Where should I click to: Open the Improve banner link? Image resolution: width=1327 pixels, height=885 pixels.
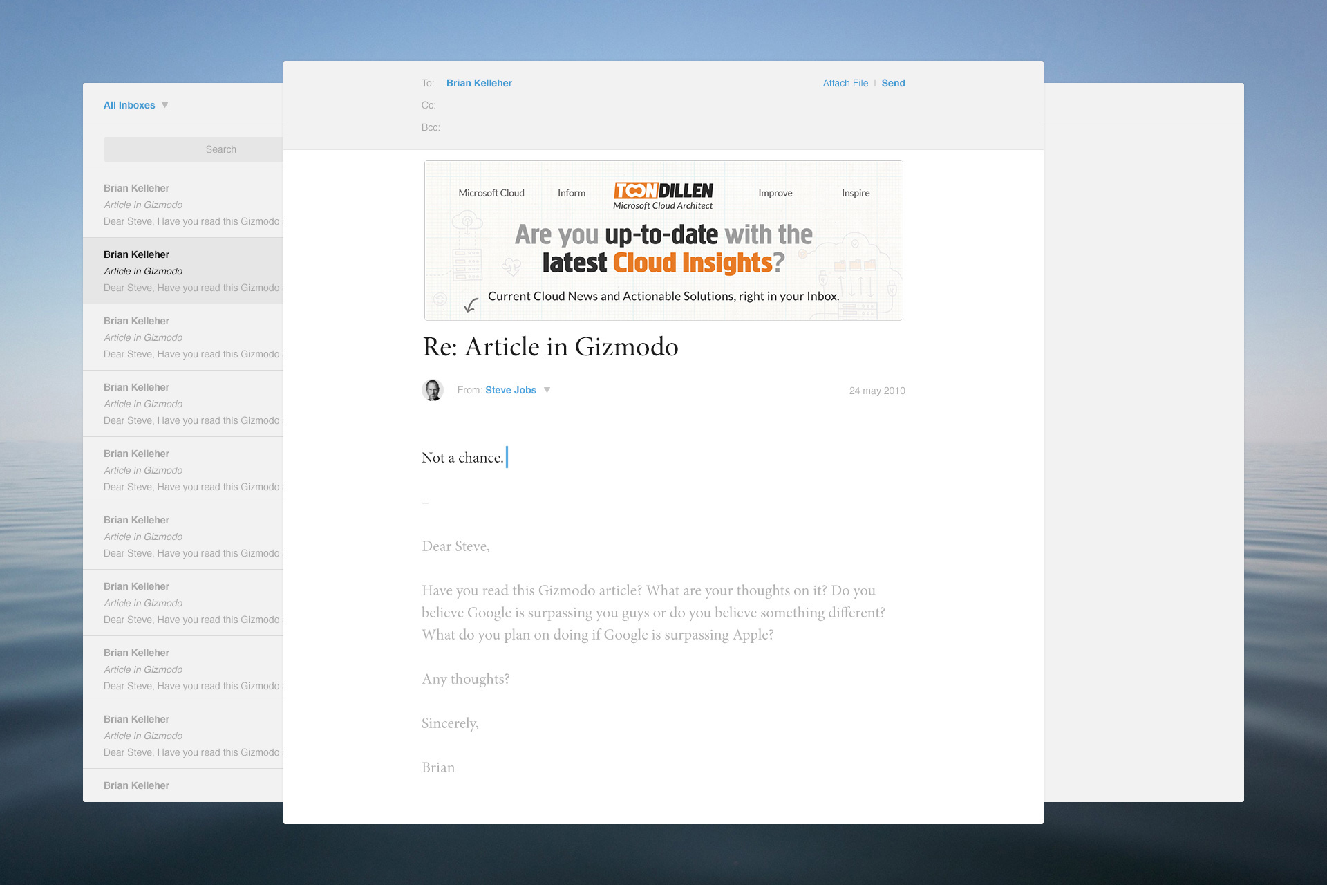775,193
